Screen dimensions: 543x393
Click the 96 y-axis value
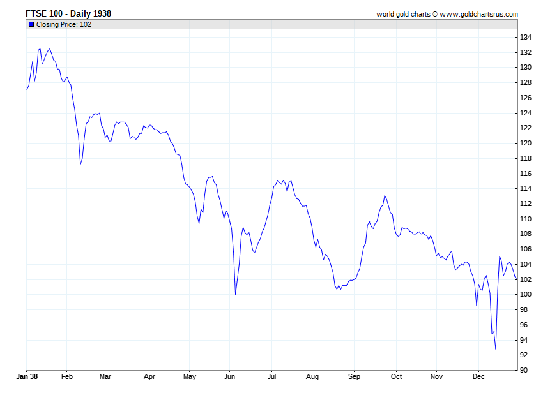pyautogui.click(x=524, y=325)
